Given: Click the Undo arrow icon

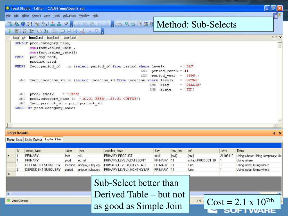Looking at the screenshot, I should click(100, 24).
